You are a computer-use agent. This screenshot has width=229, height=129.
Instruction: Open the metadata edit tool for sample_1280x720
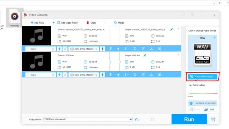click(160, 48)
